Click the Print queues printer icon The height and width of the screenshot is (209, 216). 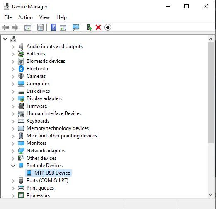tap(21, 188)
